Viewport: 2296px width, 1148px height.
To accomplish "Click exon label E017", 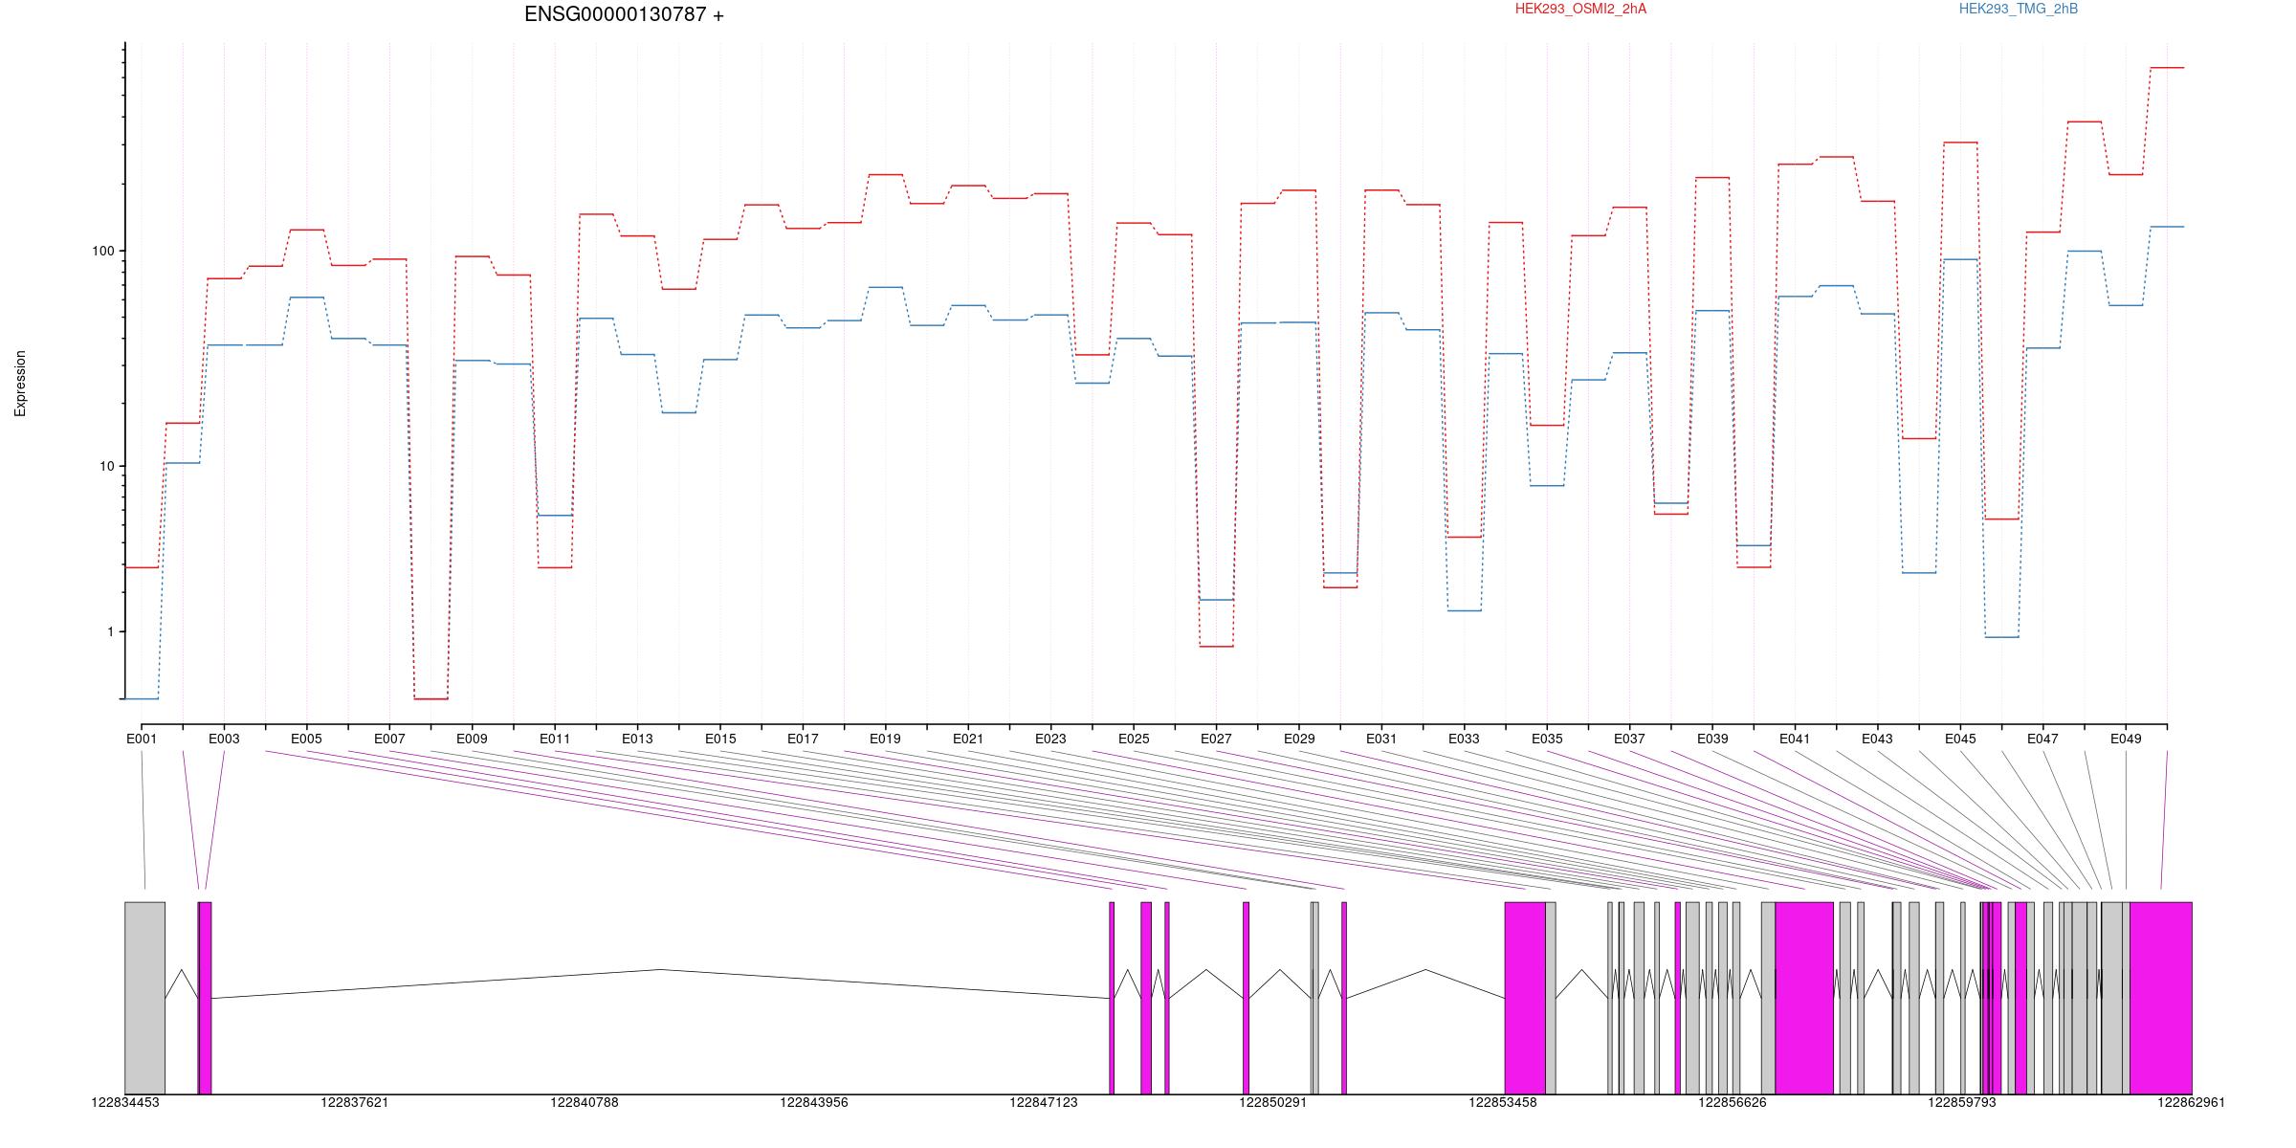I will click(x=803, y=740).
